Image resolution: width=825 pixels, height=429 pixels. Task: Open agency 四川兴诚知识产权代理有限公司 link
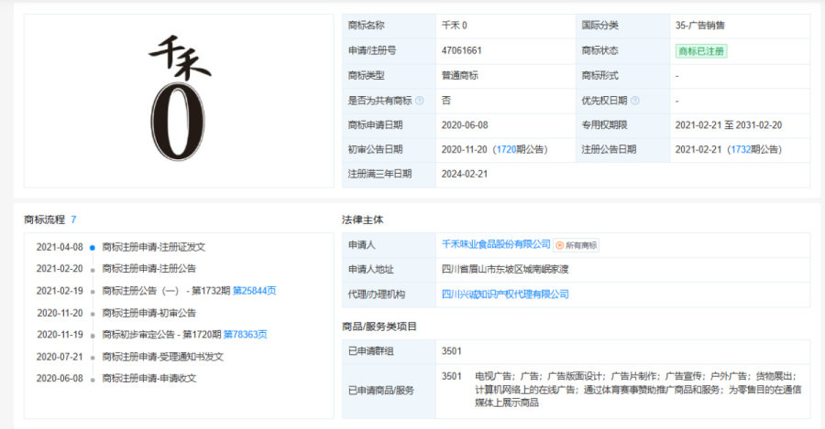[505, 294]
